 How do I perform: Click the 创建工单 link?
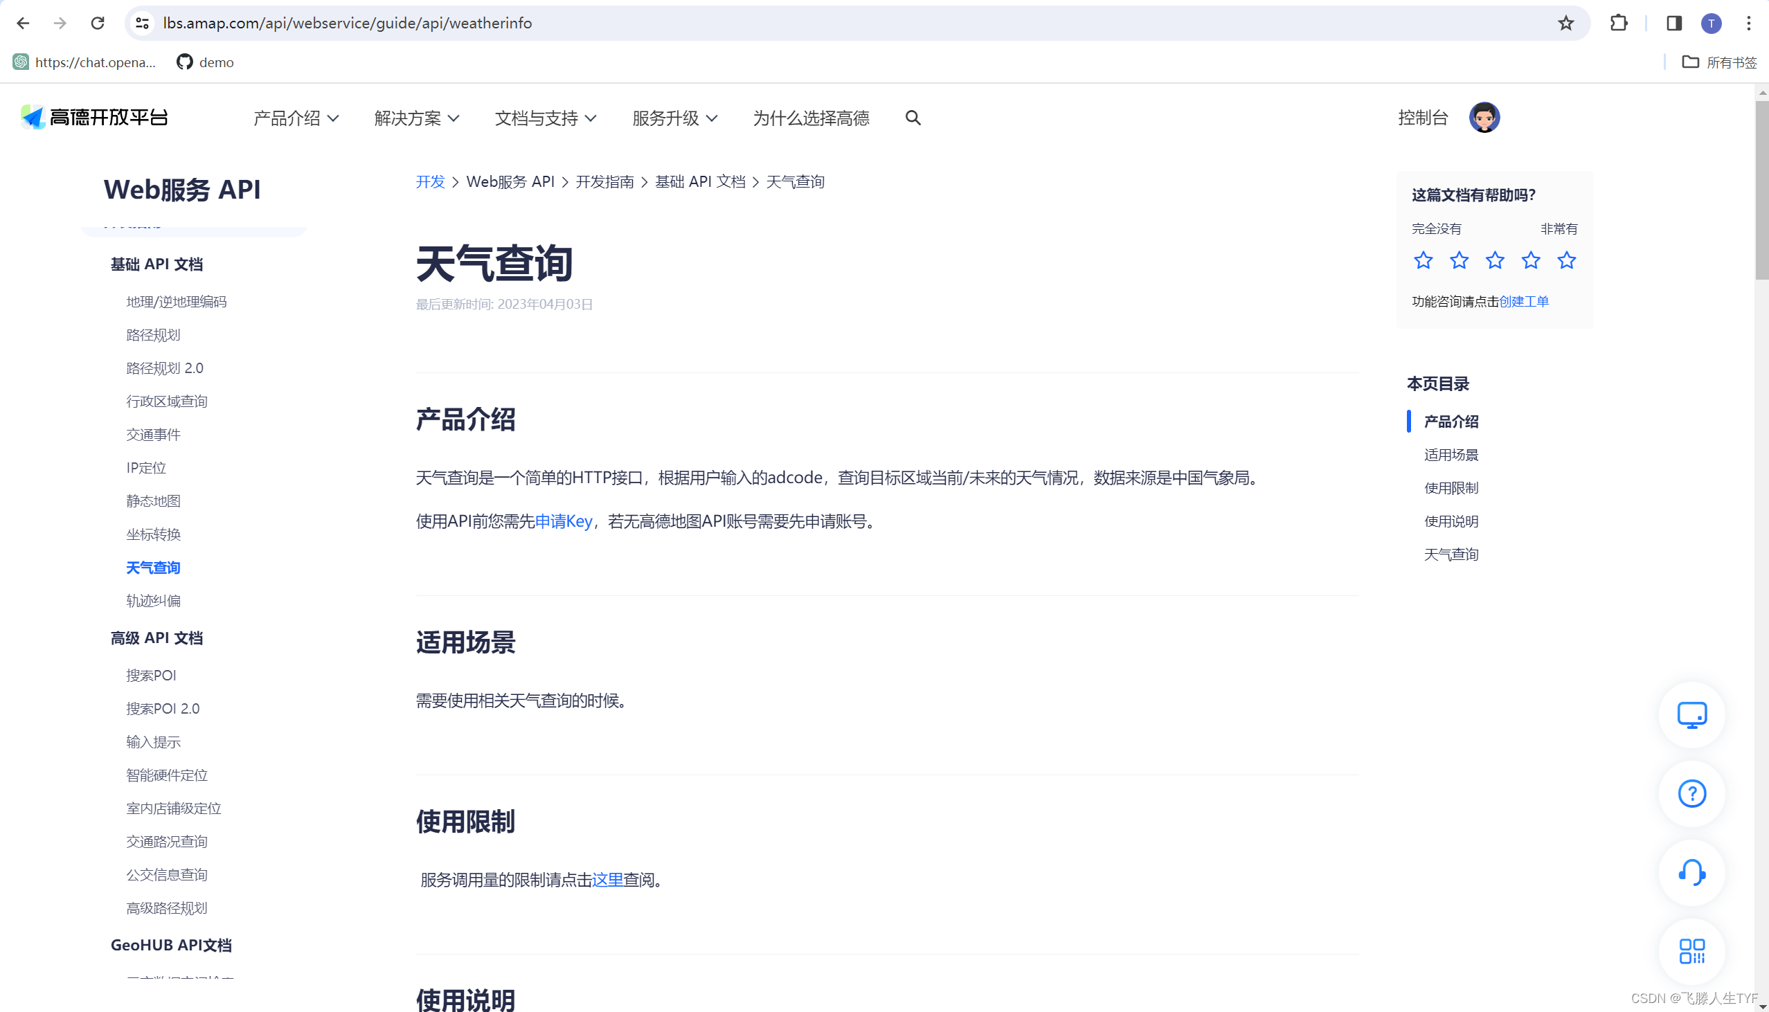point(1523,301)
